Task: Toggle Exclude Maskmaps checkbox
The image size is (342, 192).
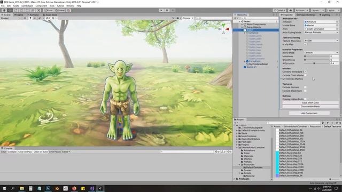Action: click(x=305, y=91)
